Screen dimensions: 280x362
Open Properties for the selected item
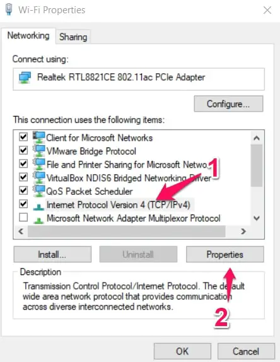[x=225, y=254]
